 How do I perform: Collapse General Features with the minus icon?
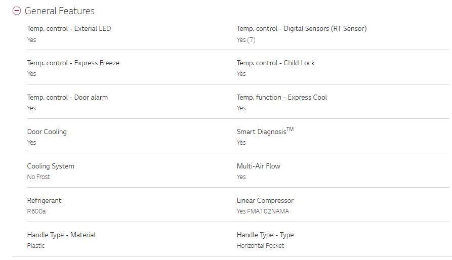tap(17, 11)
